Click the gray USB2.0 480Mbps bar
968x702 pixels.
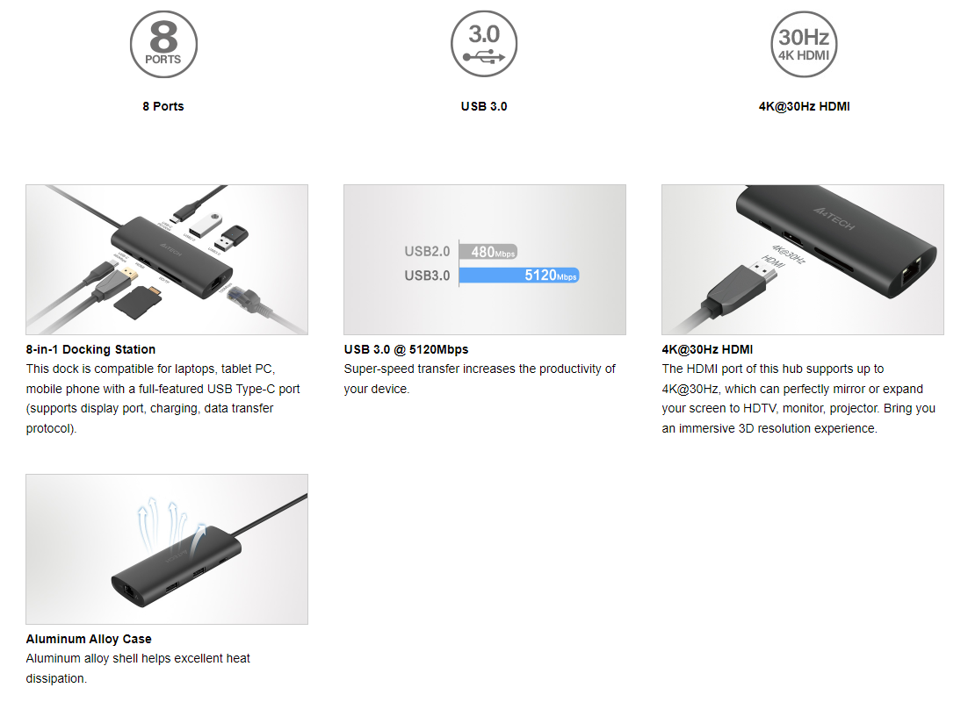[488, 252]
